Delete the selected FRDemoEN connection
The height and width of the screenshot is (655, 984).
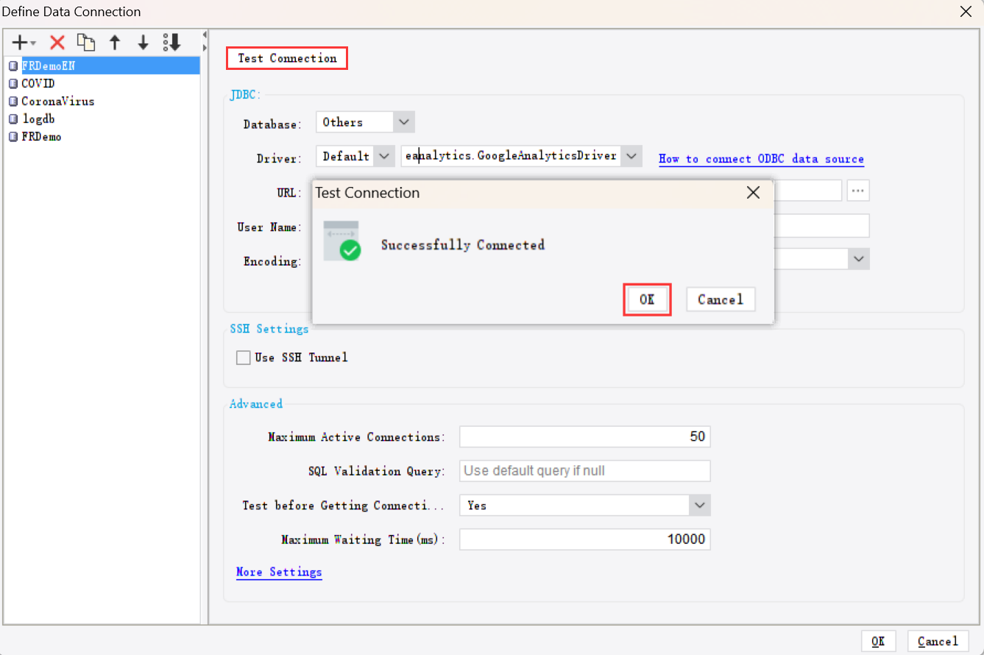[57, 42]
